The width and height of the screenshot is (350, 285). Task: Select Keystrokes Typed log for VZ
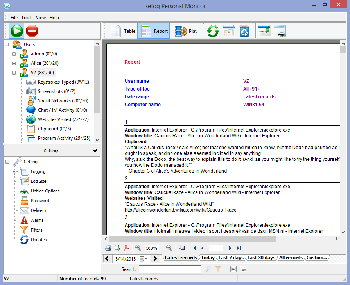coord(63,82)
